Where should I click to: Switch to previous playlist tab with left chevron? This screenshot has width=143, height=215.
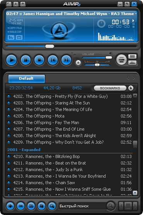128,78
